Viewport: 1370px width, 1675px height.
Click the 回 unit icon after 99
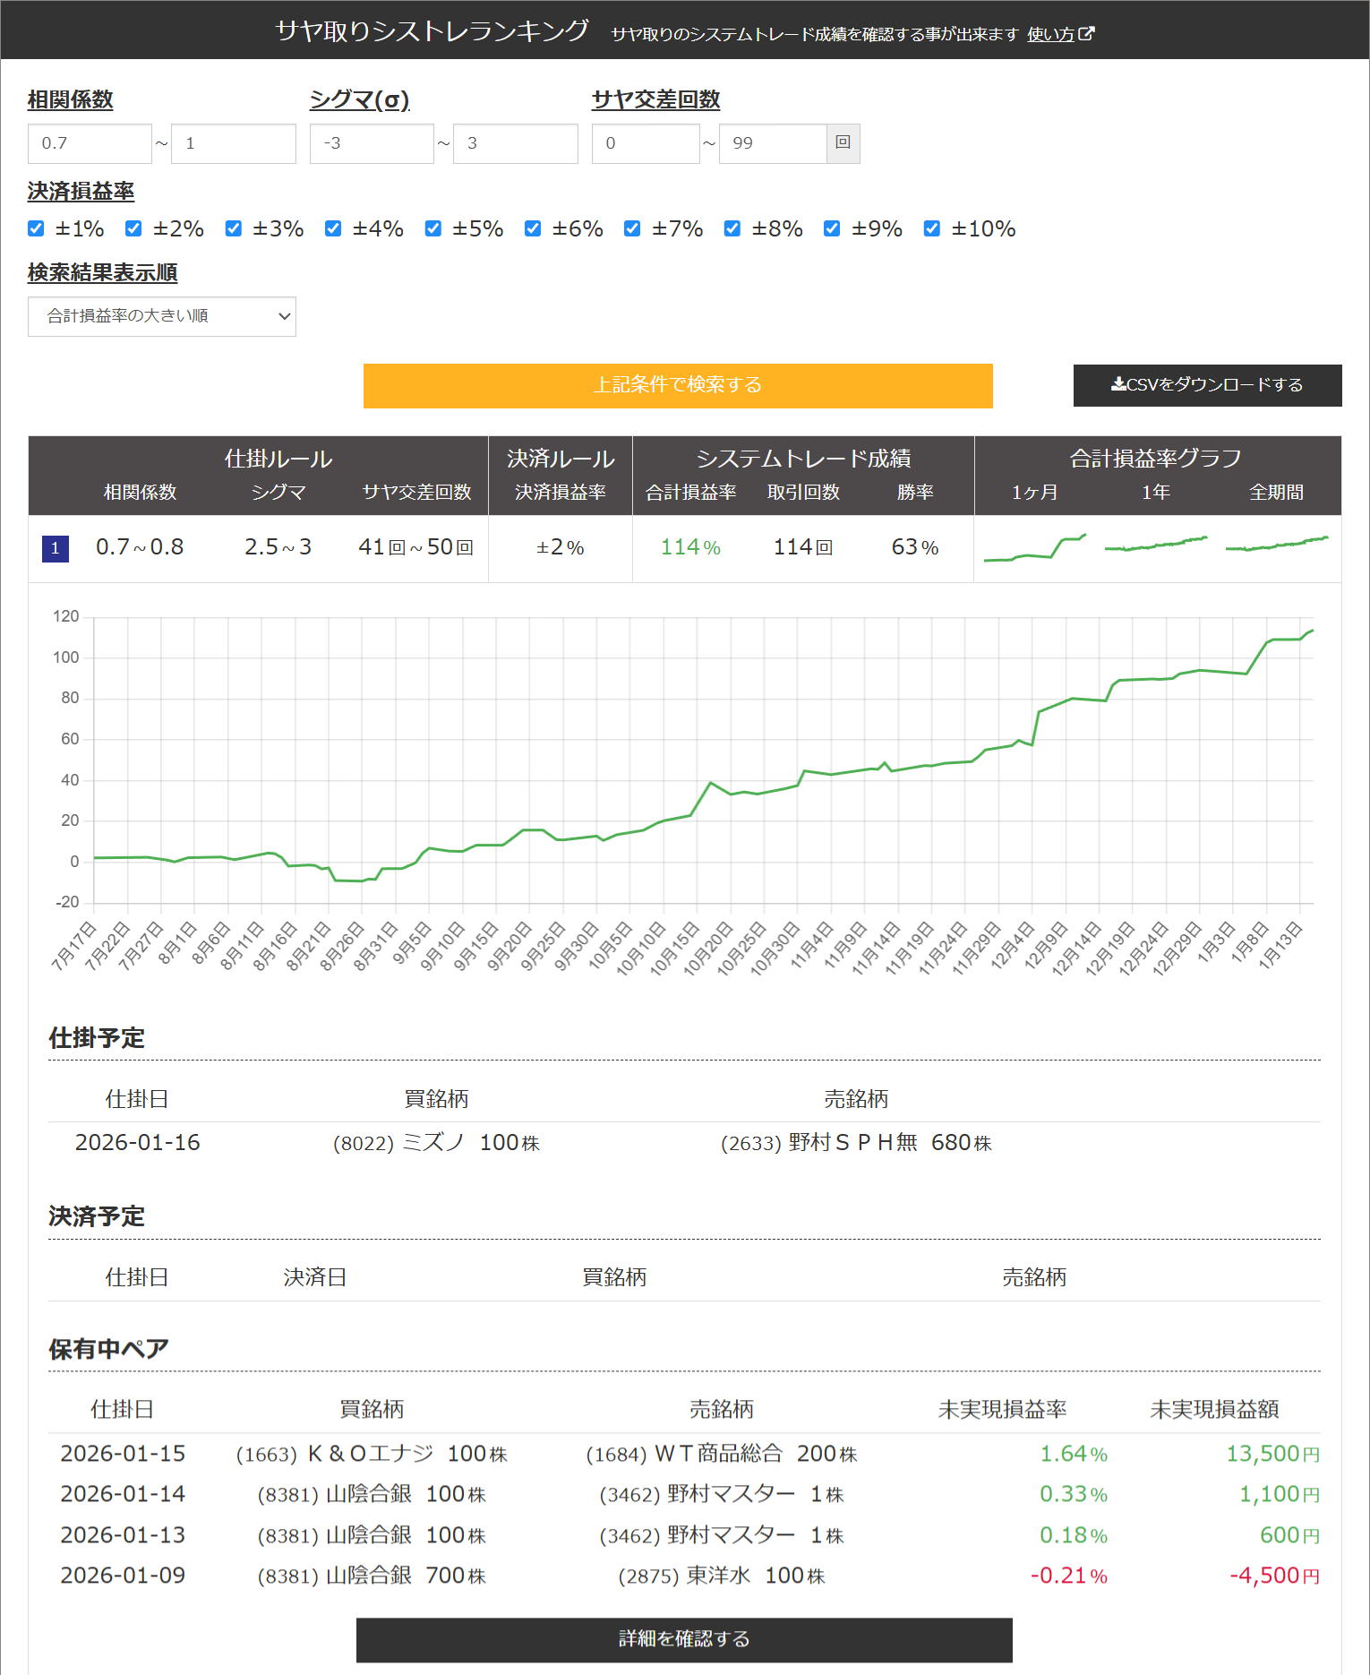(x=843, y=143)
